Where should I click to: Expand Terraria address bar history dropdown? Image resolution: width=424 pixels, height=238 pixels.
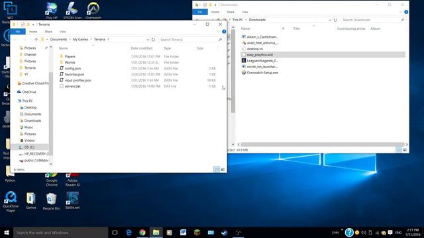coord(148,40)
